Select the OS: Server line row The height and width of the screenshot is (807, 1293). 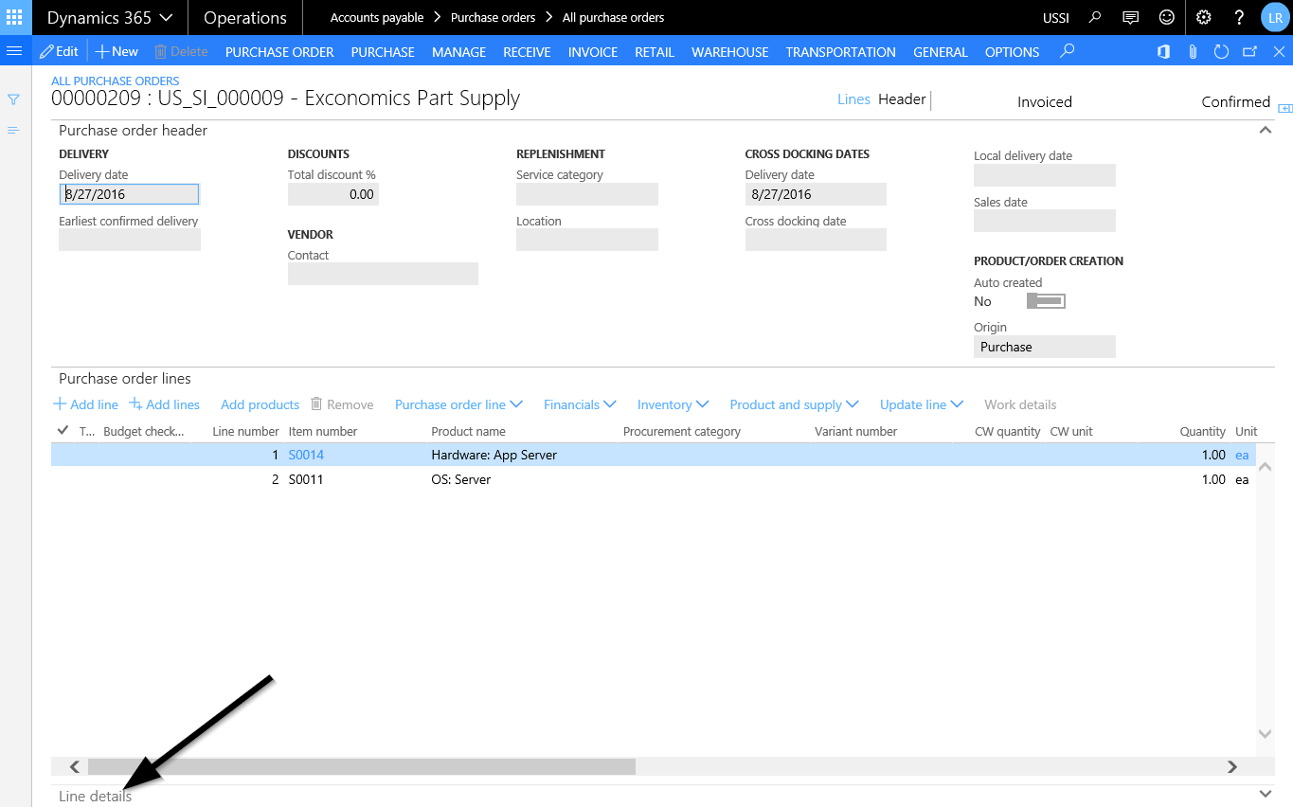(654, 479)
